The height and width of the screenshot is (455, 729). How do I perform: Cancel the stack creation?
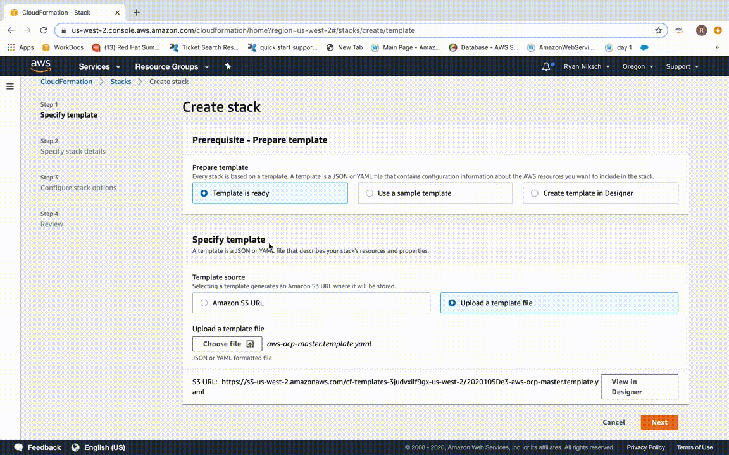(614, 422)
